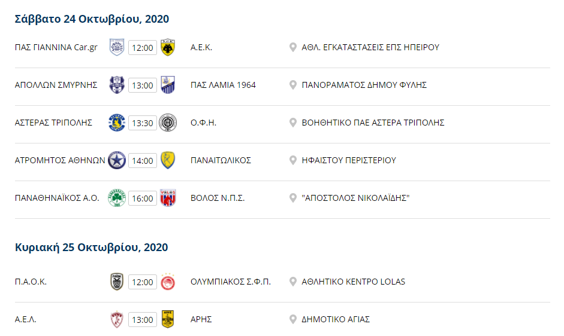Click the Olympiacos red crest
Viewport: 564px width, 336px height.
pos(168,282)
